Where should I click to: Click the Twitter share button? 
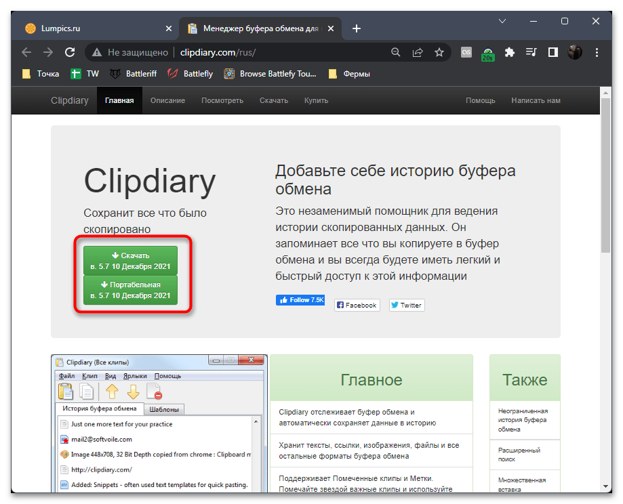click(x=405, y=305)
